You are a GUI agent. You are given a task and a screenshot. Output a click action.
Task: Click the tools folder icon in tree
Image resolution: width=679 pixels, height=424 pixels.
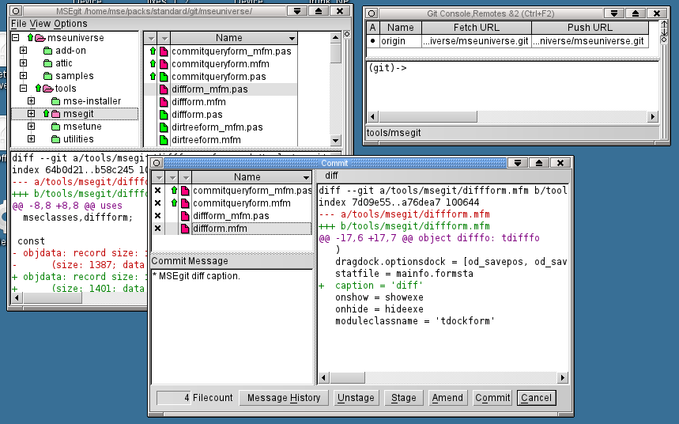click(x=48, y=89)
